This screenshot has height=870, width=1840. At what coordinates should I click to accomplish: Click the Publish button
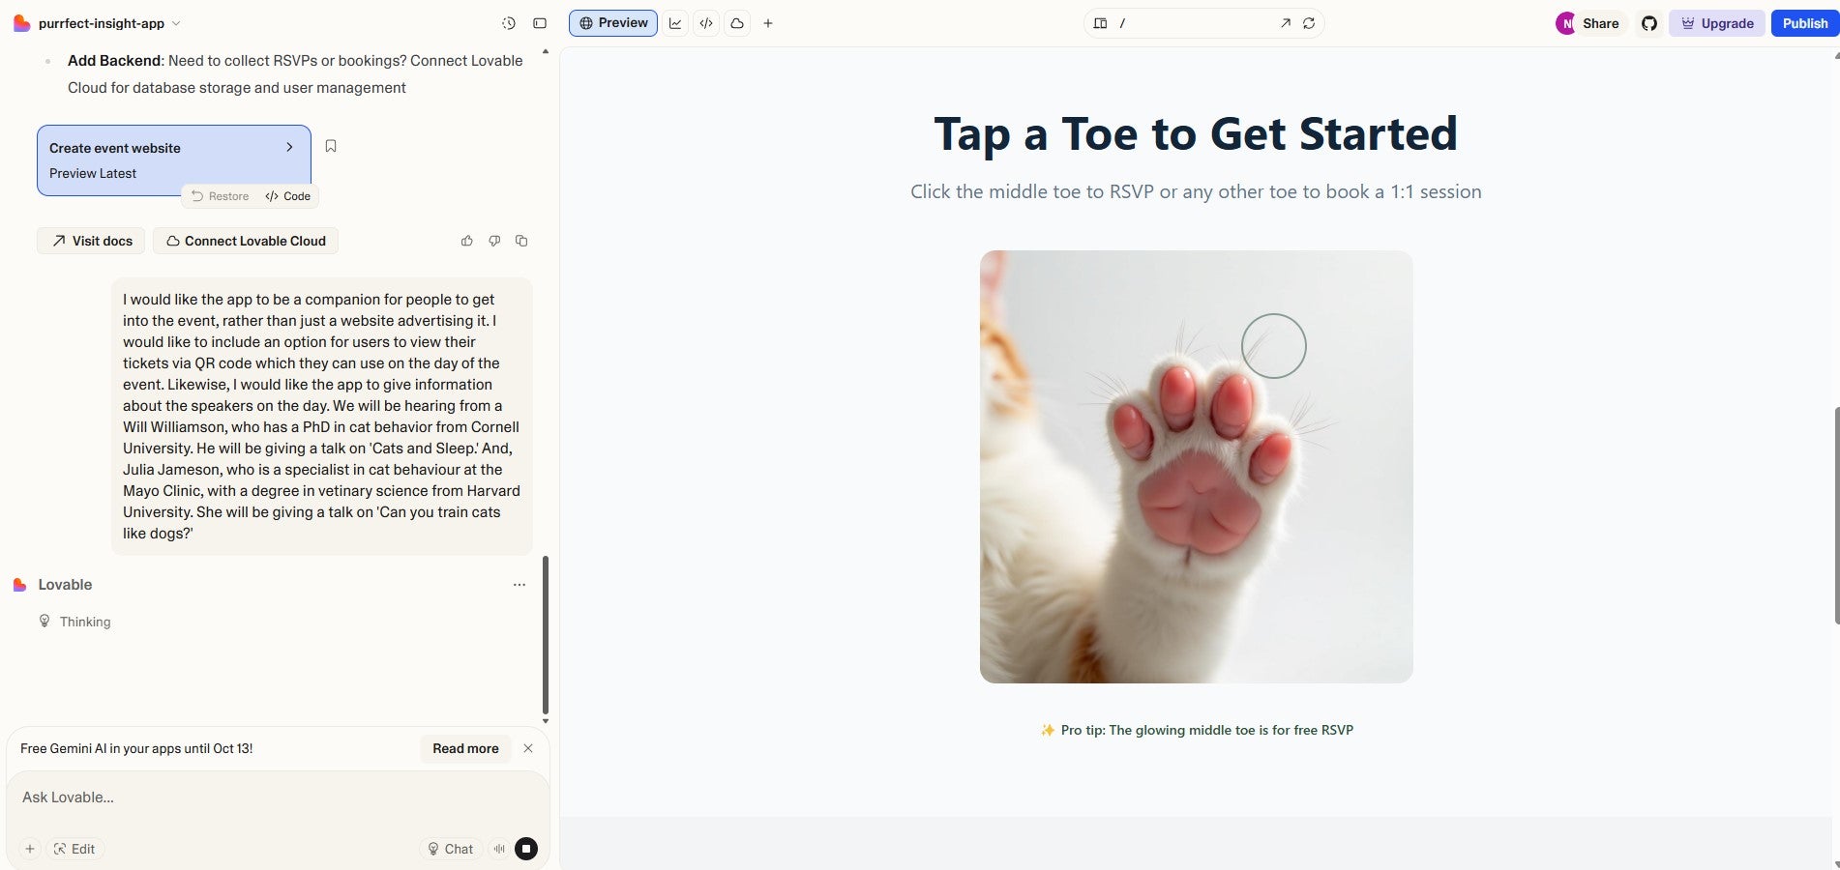(x=1804, y=23)
